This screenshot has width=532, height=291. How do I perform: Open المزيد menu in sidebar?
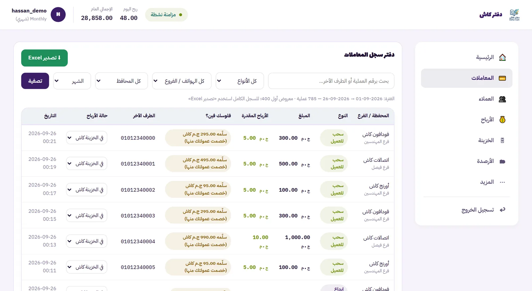466,182
